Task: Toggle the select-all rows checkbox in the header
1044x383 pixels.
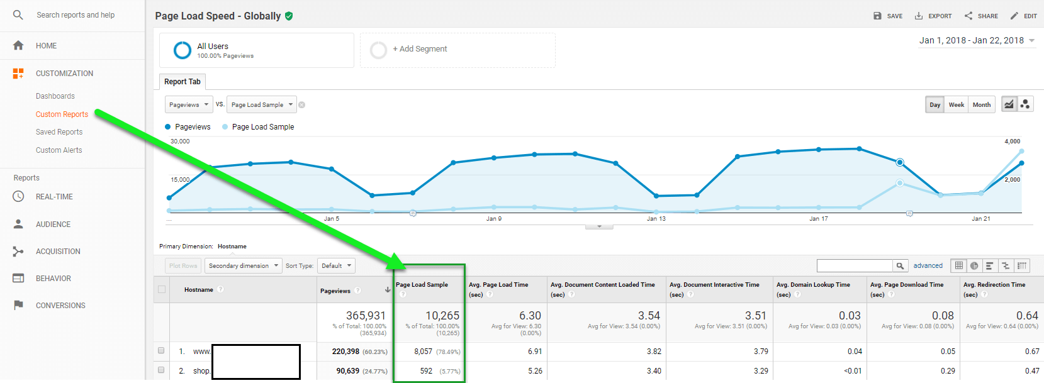Action: tap(162, 289)
